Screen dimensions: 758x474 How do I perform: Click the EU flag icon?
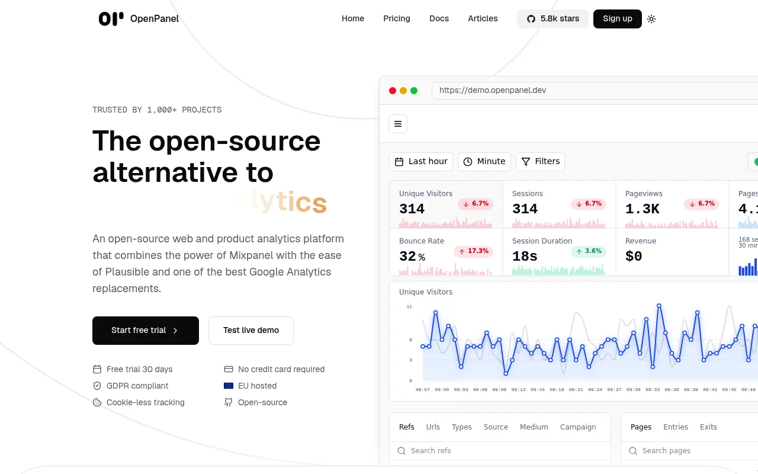point(229,386)
